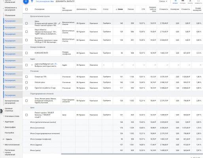Sort by the 'Уровень' column header

(x=93, y=9)
